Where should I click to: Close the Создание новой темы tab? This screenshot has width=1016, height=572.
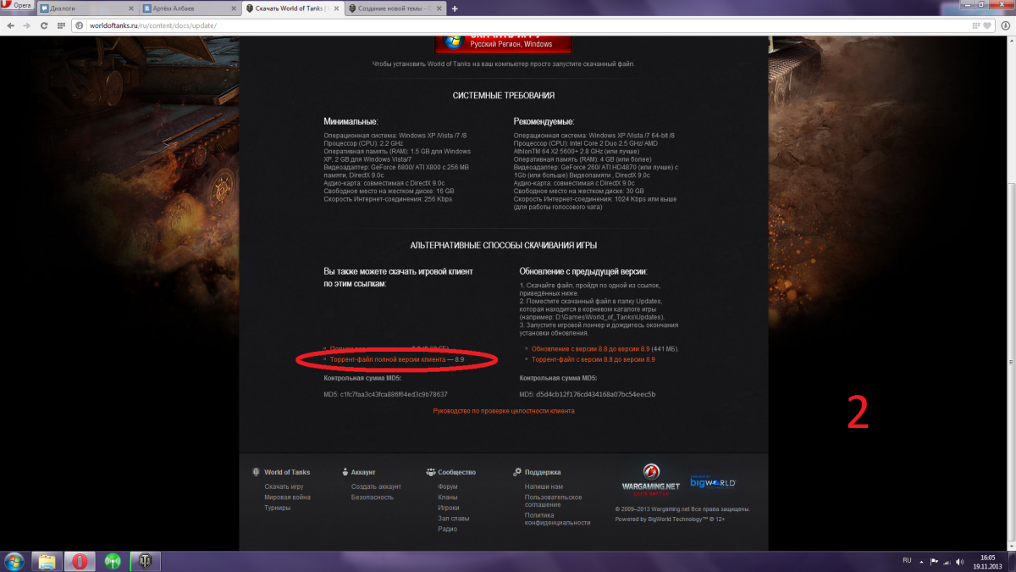click(x=439, y=8)
